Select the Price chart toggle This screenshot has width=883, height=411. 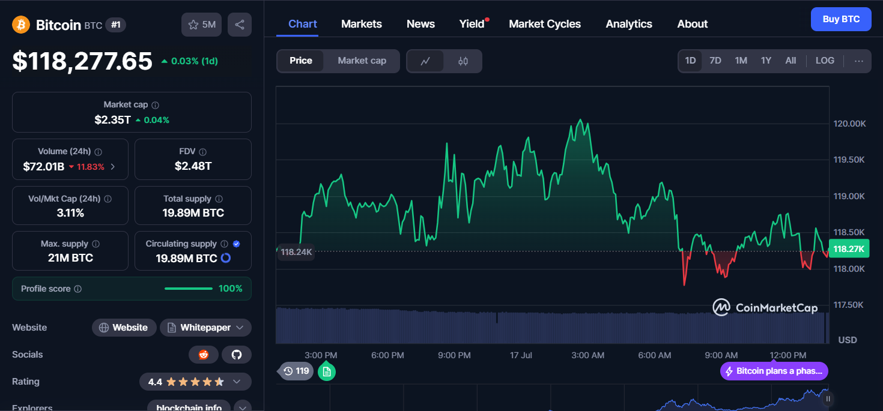coord(301,61)
